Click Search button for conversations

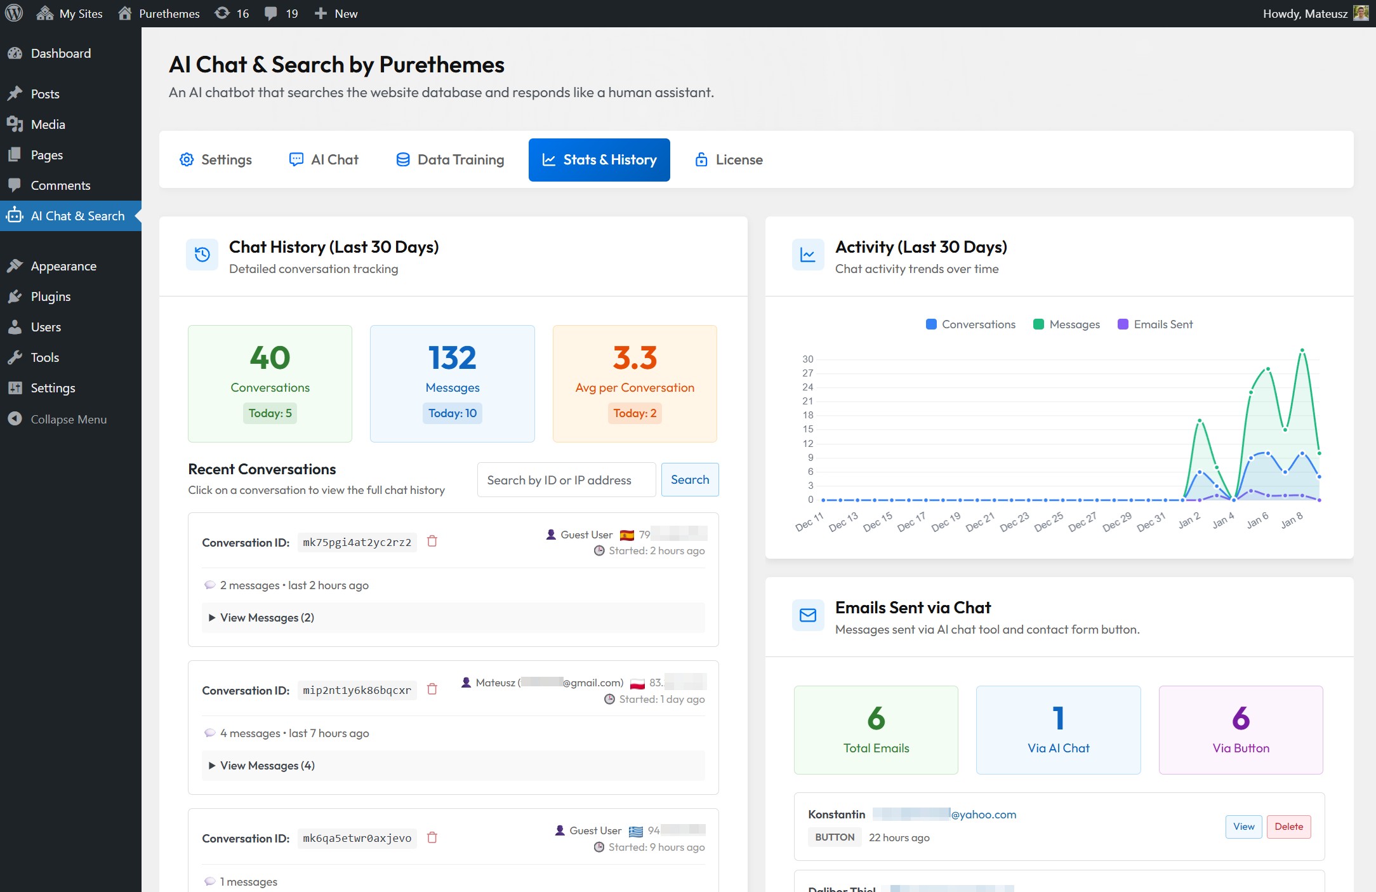[x=689, y=480]
